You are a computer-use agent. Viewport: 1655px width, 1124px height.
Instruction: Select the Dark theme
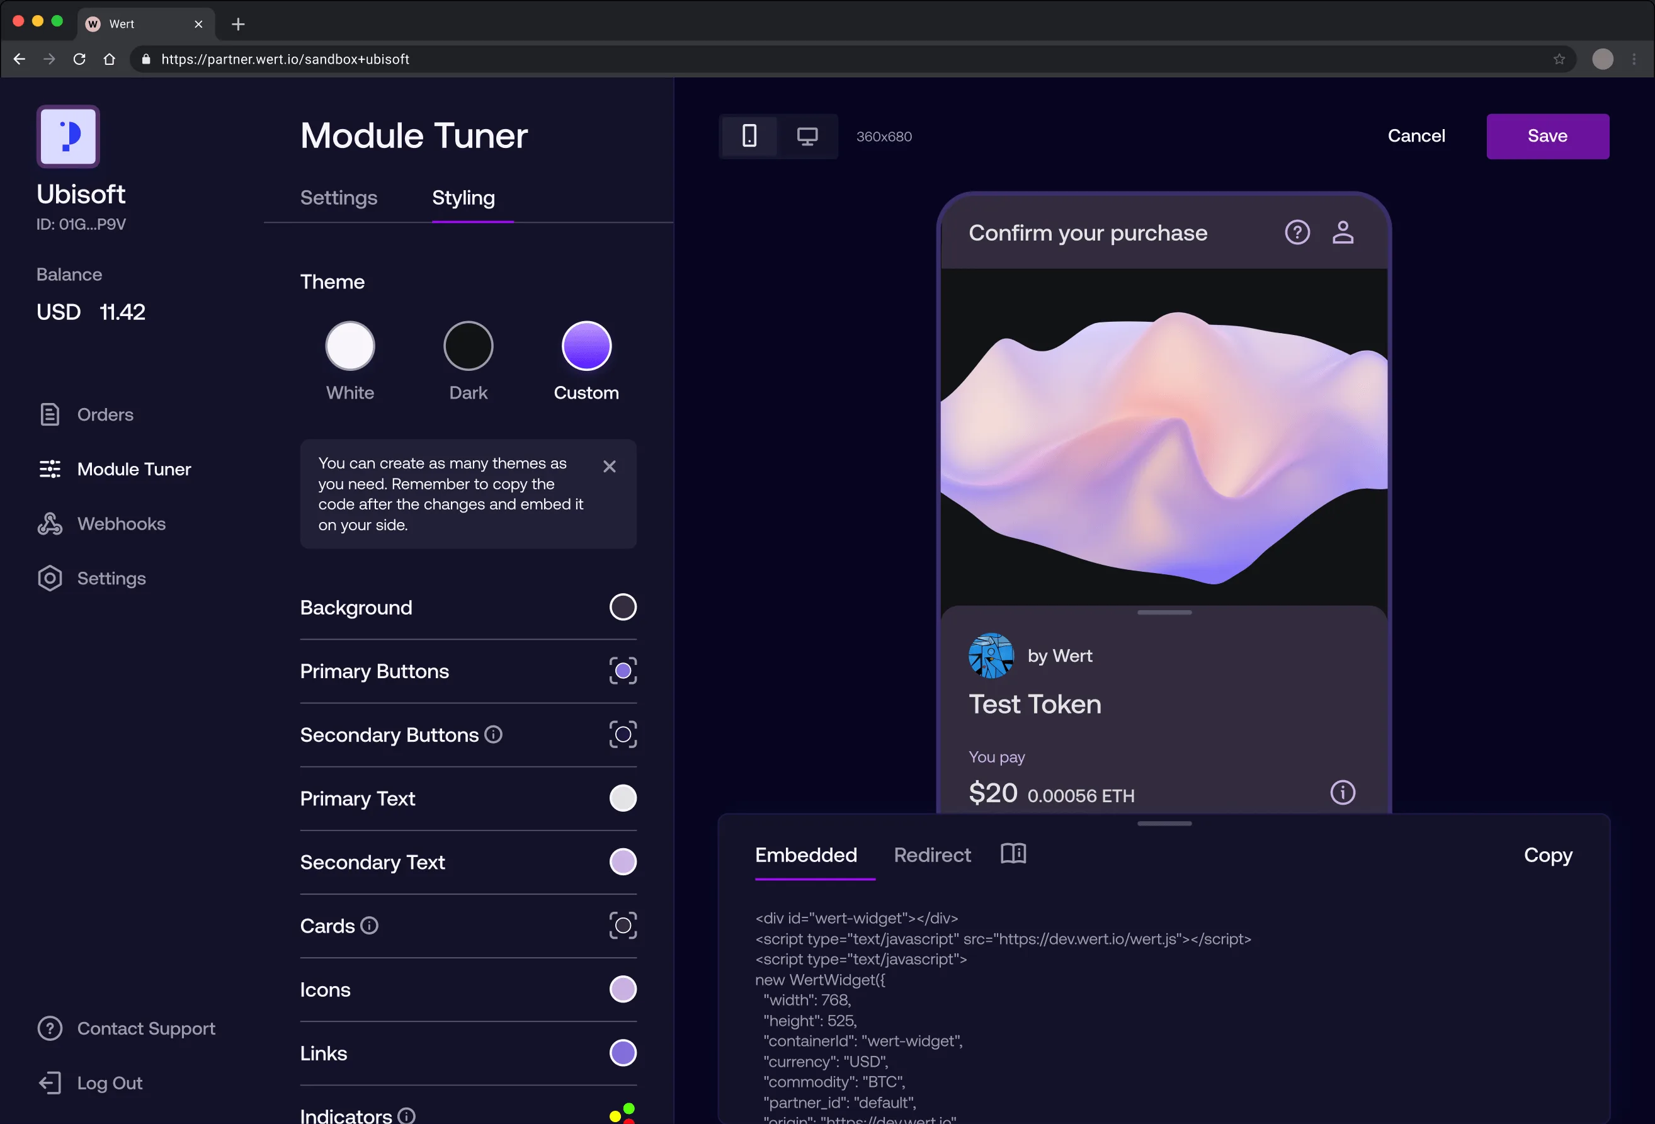(x=468, y=347)
